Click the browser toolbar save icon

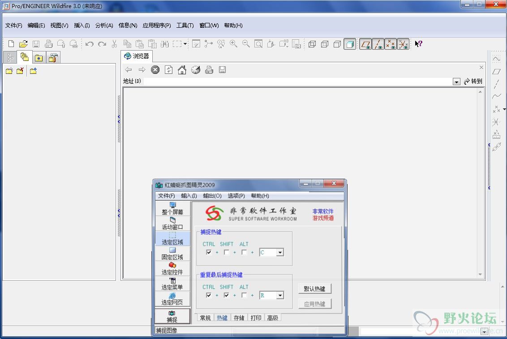pos(222,70)
